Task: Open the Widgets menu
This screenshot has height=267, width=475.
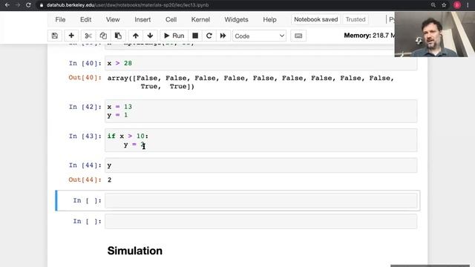Action: click(236, 19)
